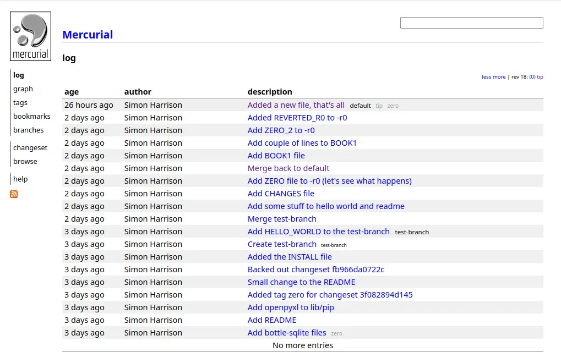Click the 'default' branch label

coord(360,106)
